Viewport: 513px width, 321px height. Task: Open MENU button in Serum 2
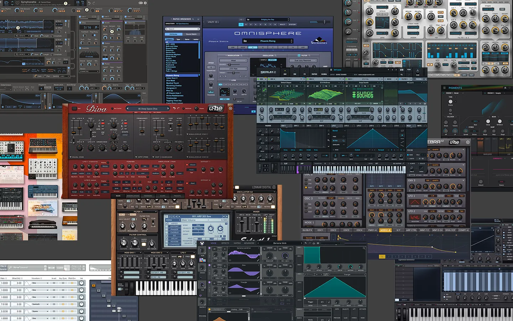pyautogui.click(x=409, y=70)
